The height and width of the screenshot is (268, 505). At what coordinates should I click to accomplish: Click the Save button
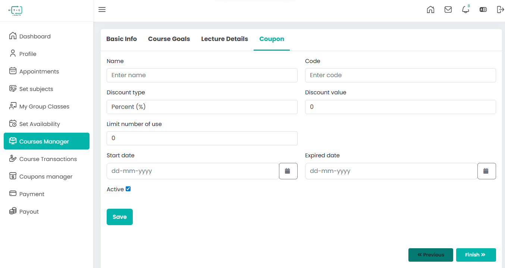[x=120, y=217]
